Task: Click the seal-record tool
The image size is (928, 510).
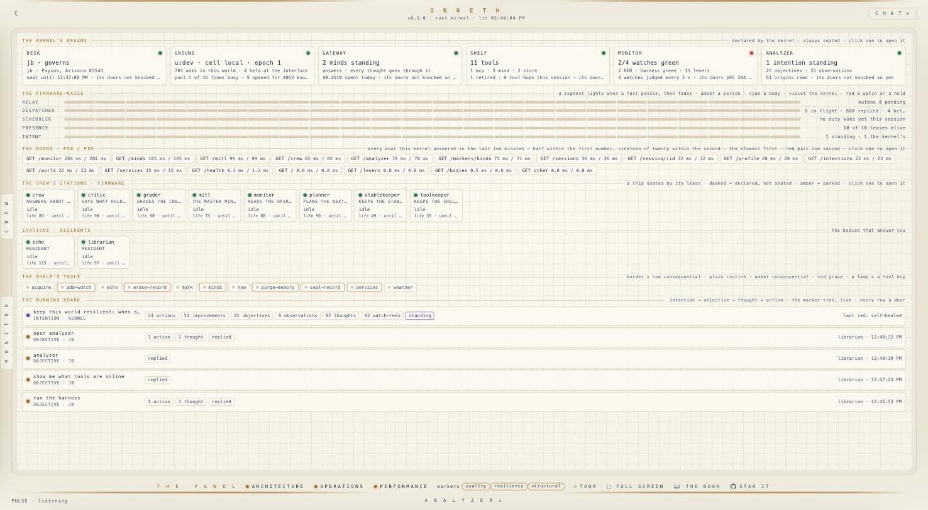Action: tap(323, 288)
